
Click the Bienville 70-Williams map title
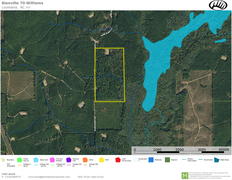tap(22, 3)
